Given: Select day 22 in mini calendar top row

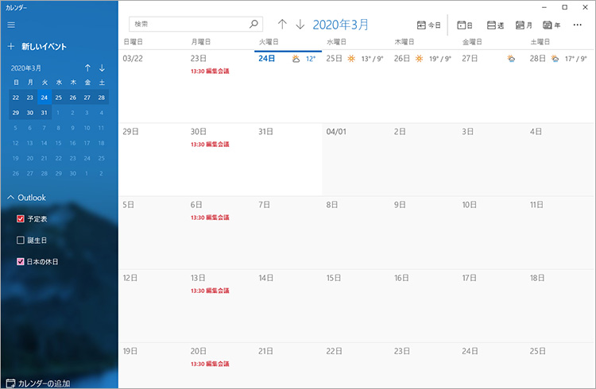Looking at the screenshot, I should pos(16,97).
